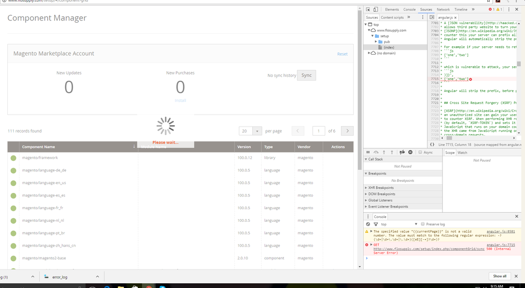Check the Preserve log checkbox

423,224
